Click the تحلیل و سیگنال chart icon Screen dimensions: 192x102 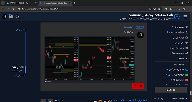[x=186, y=69]
